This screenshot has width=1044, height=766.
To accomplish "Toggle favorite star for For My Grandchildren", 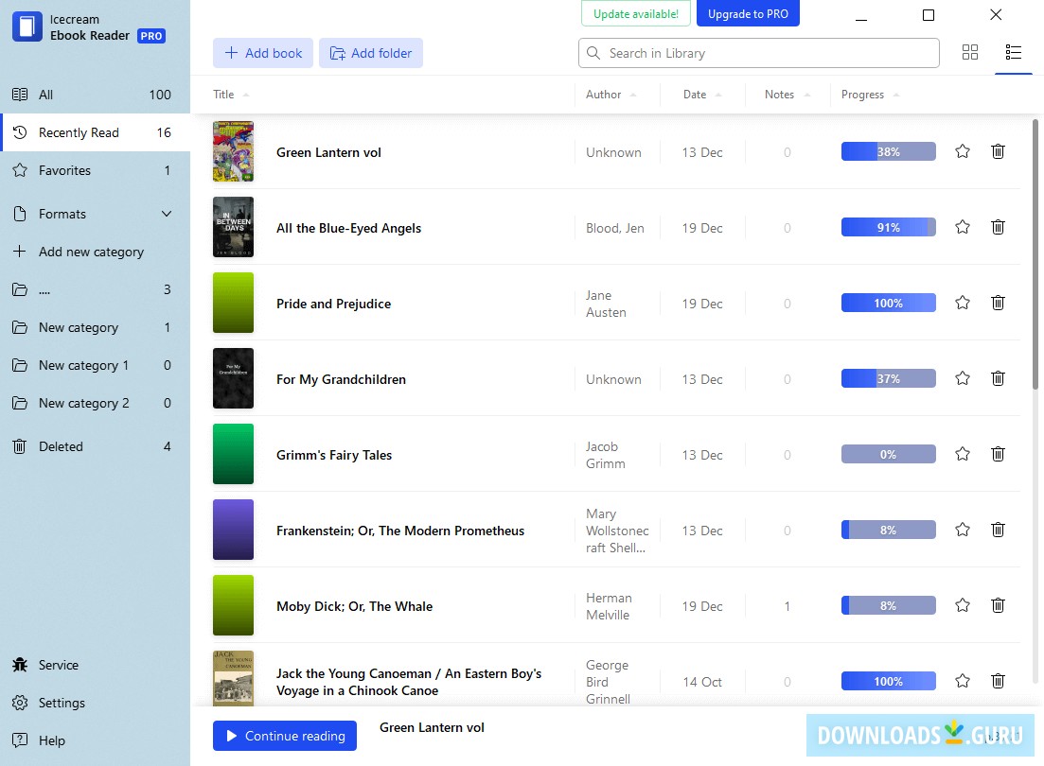I will pyautogui.click(x=962, y=378).
